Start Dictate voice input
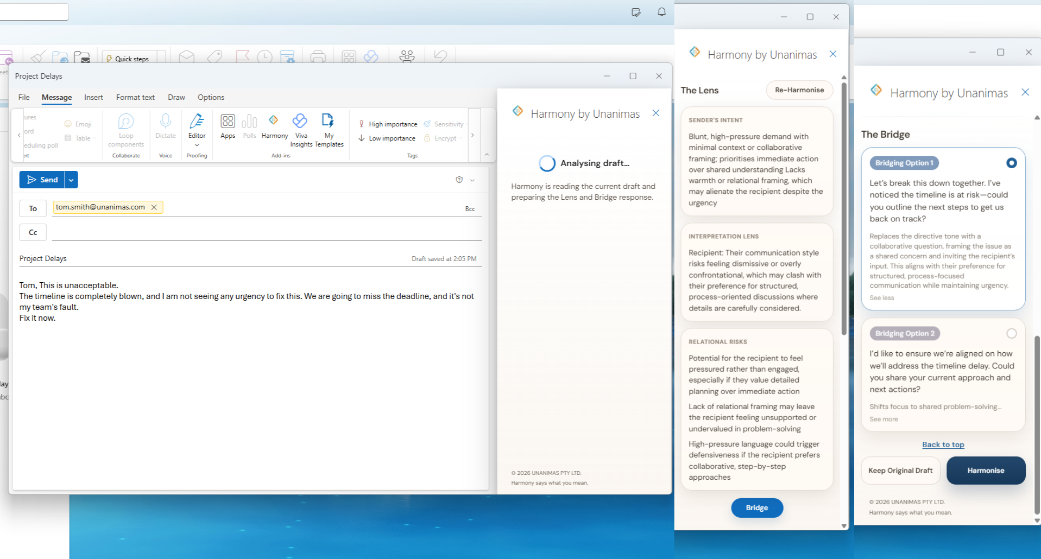The width and height of the screenshot is (1041, 559). coord(165,126)
